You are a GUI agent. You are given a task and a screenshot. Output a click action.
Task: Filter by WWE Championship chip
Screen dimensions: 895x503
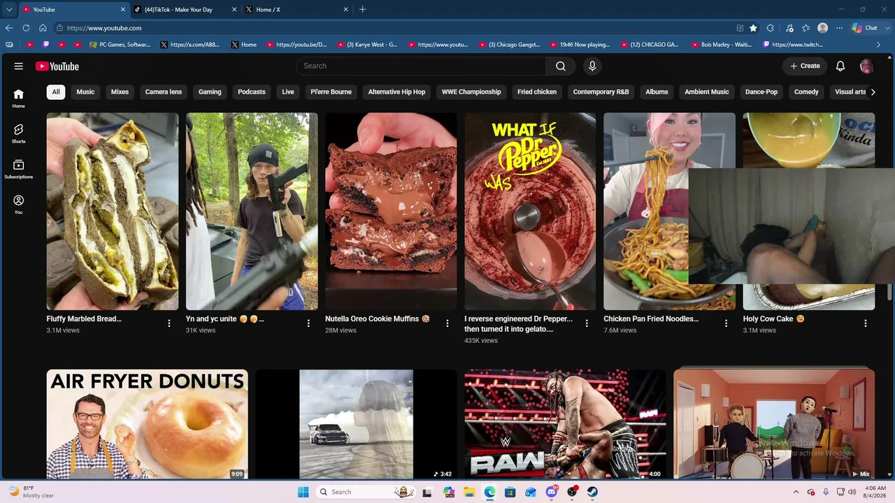[x=471, y=92]
